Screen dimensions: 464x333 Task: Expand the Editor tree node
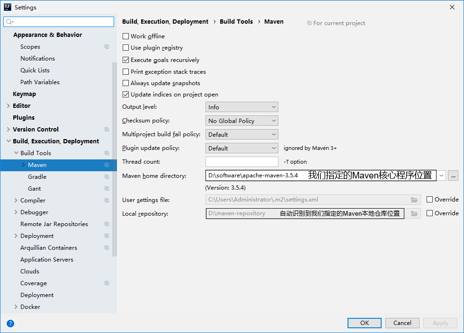[9, 105]
